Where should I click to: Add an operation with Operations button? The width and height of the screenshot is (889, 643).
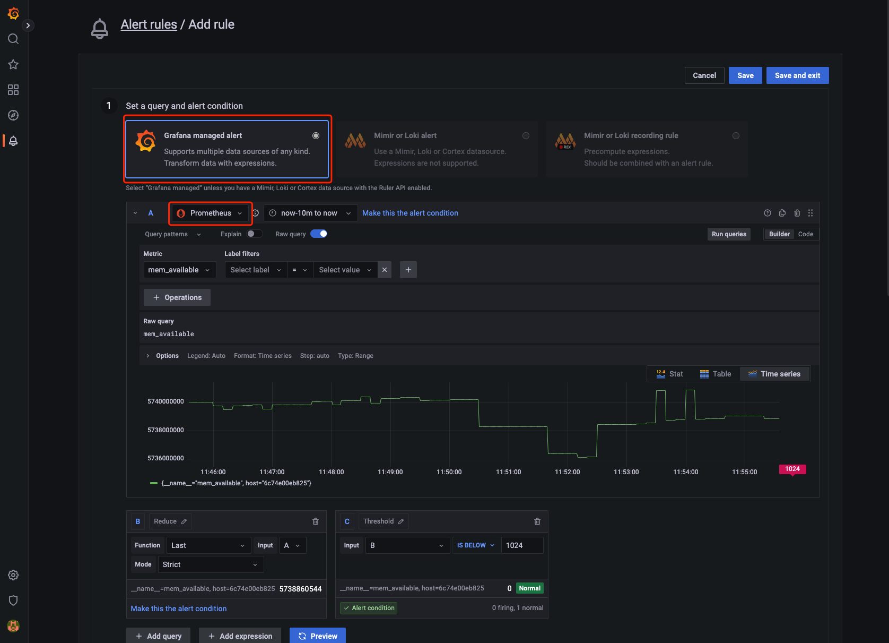point(177,297)
